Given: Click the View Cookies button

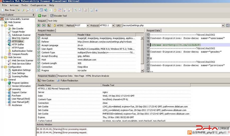Looking at the screenshot, I should tap(46, 81).
